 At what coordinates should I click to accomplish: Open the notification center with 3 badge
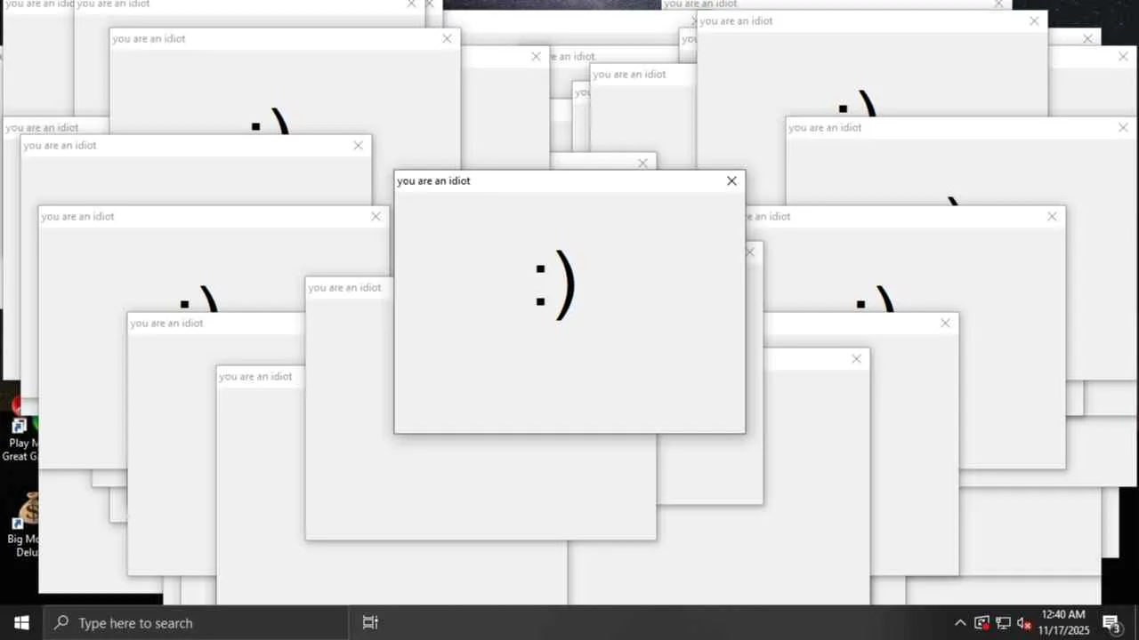(1111, 623)
